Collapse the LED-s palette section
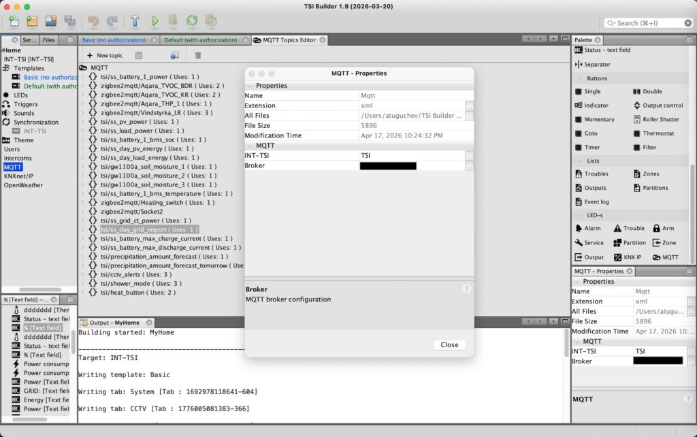 pos(595,216)
